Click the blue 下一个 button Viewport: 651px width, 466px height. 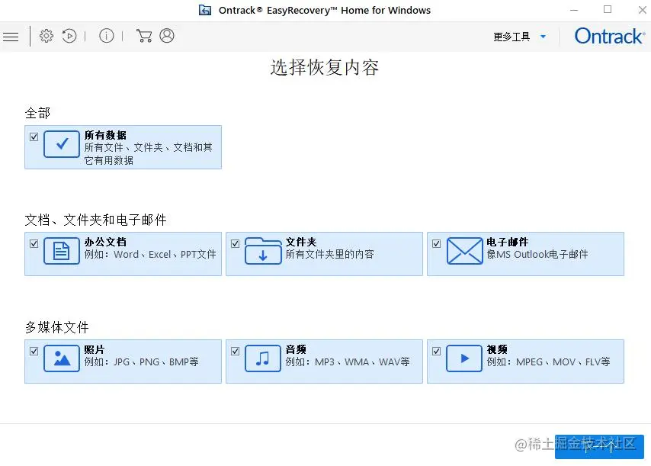coord(599,447)
